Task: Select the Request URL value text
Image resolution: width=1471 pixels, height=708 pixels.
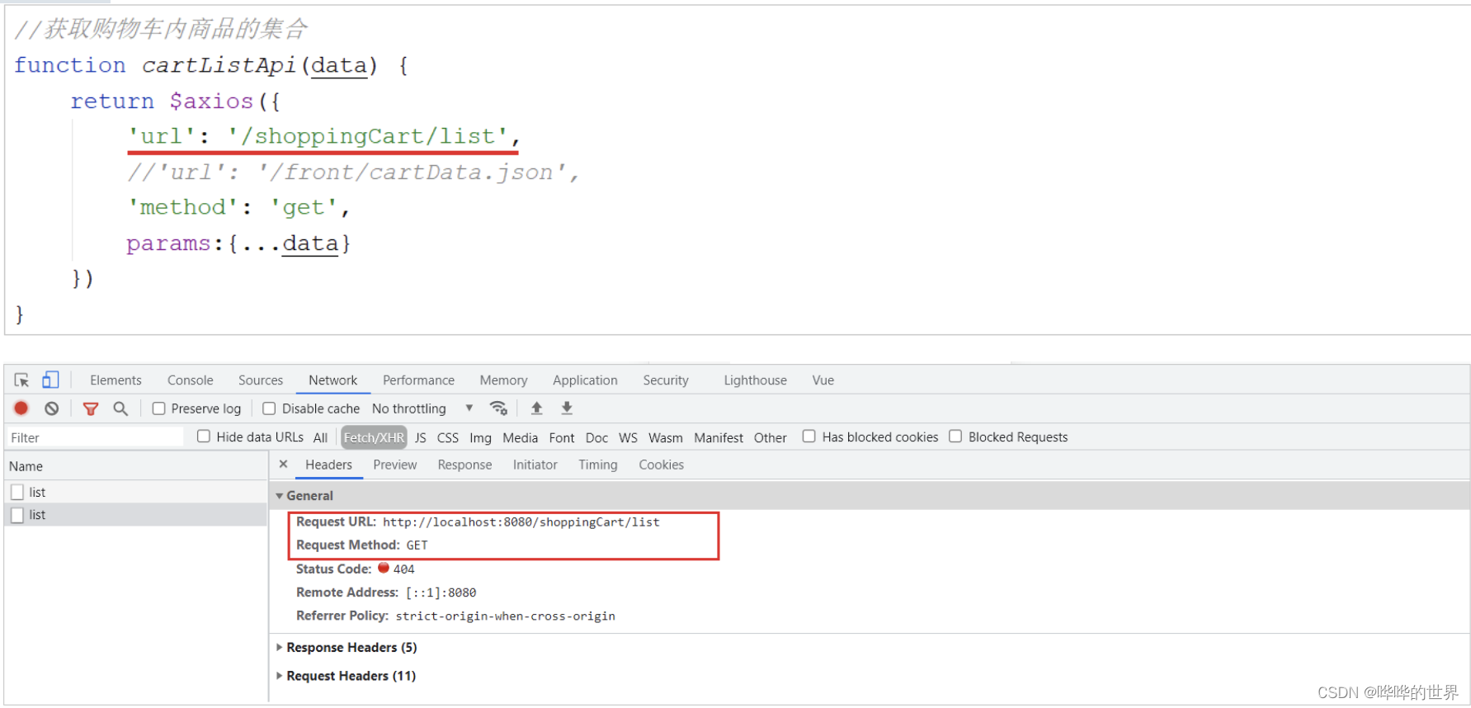Action: [x=521, y=522]
